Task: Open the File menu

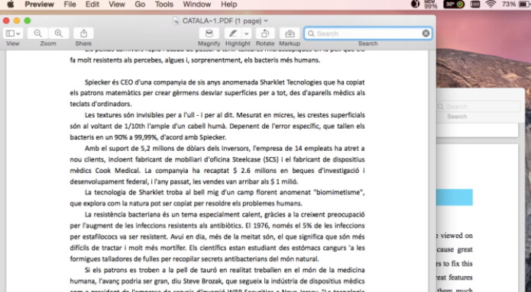Action: (x=70, y=5)
